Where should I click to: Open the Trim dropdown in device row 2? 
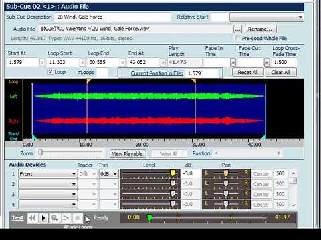(x=108, y=184)
